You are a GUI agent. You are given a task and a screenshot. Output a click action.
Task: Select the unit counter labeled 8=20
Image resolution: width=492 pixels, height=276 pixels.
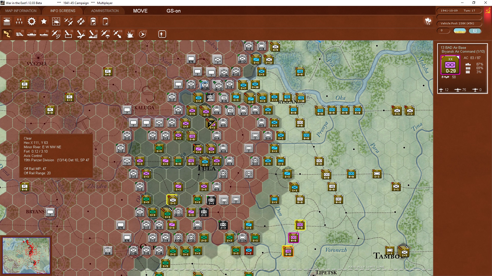178,238
